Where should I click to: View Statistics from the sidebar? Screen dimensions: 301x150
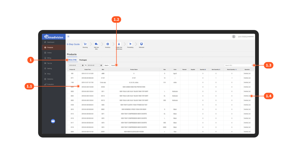(x=54, y=79)
